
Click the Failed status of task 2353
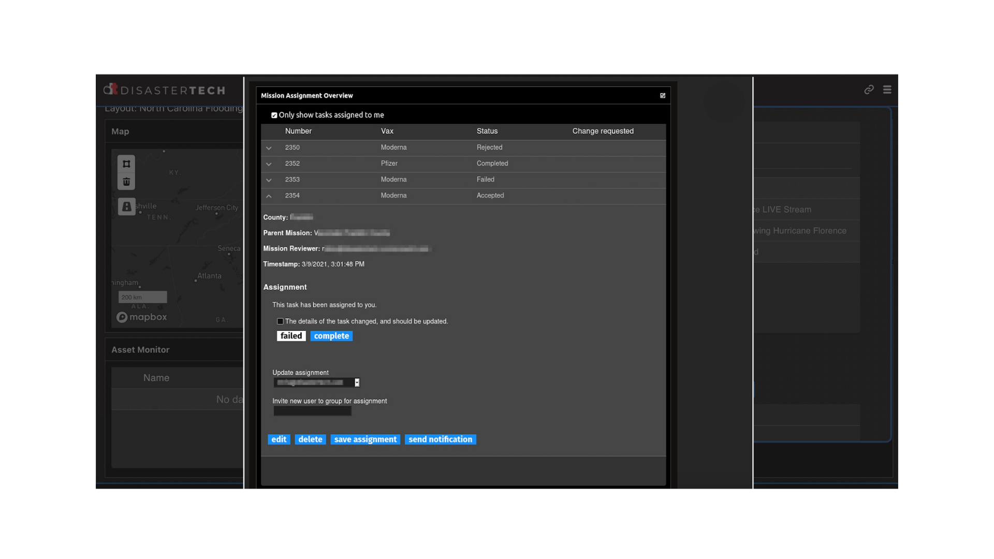pos(486,180)
